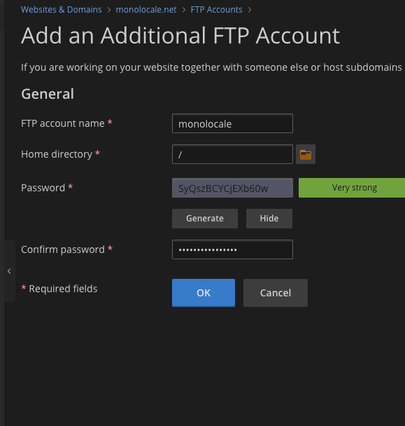The height and width of the screenshot is (426, 405).
Task: Focus the Confirm password field
Action: tap(232, 249)
